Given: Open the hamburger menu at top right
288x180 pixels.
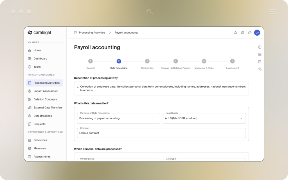Looking at the screenshot, I should [273, 11].
